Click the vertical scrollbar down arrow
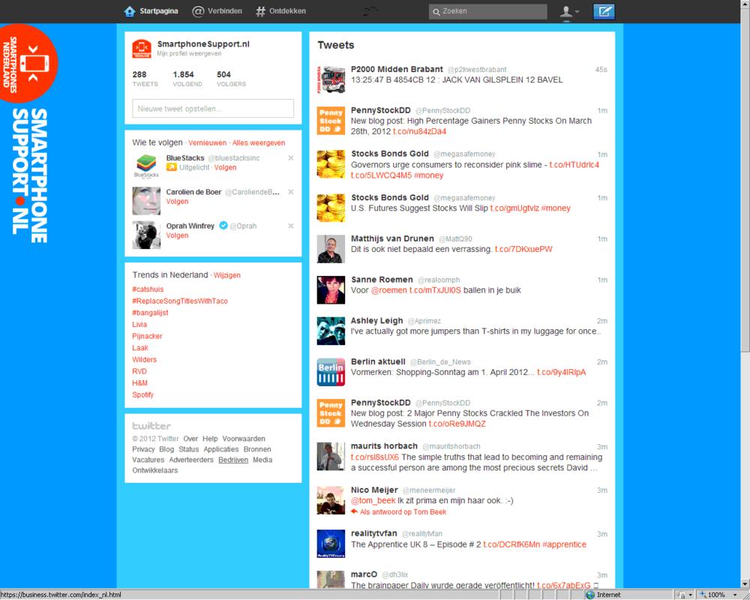This screenshot has width=750, height=600. [745, 583]
